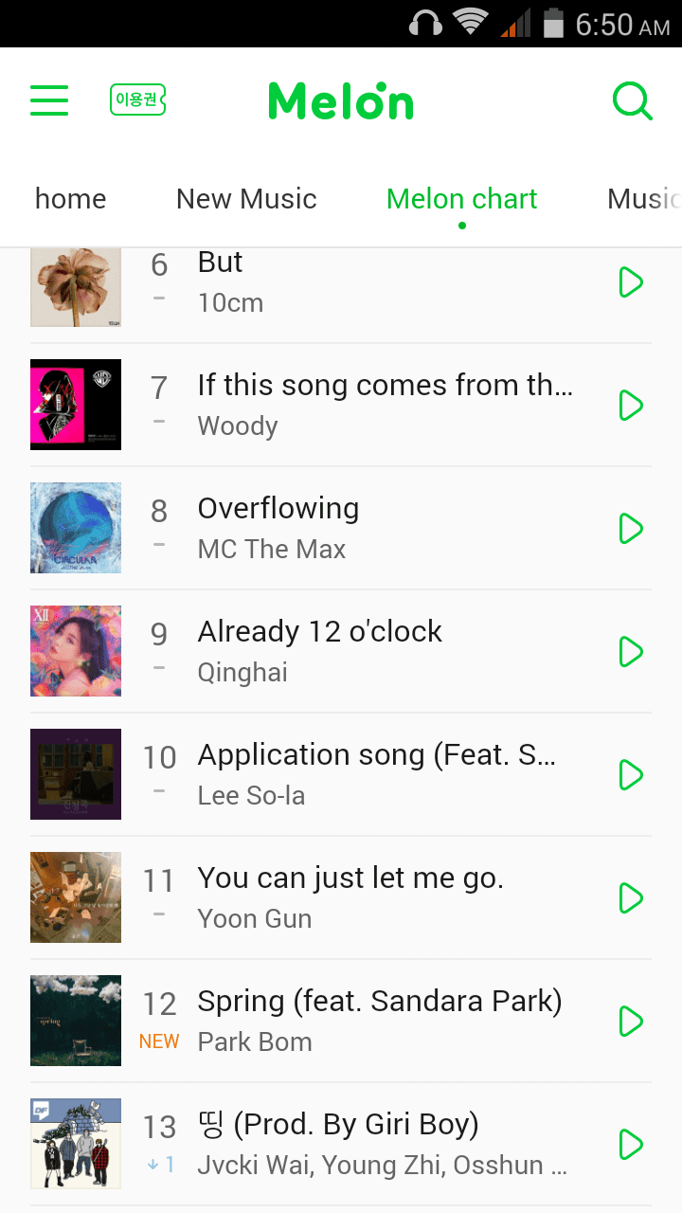
Task: Tap the headphones status bar icon
Action: click(x=425, y=23)
